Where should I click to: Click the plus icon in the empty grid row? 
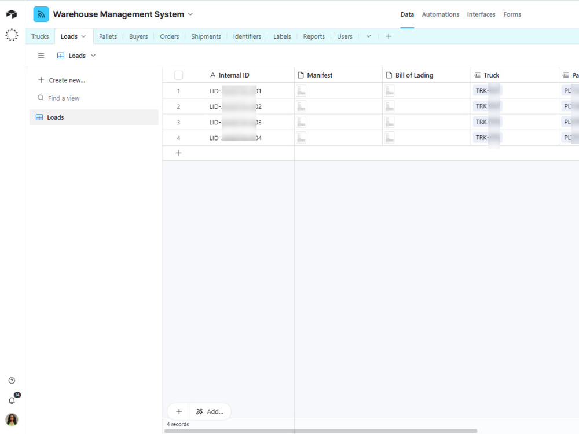point(178,153)
